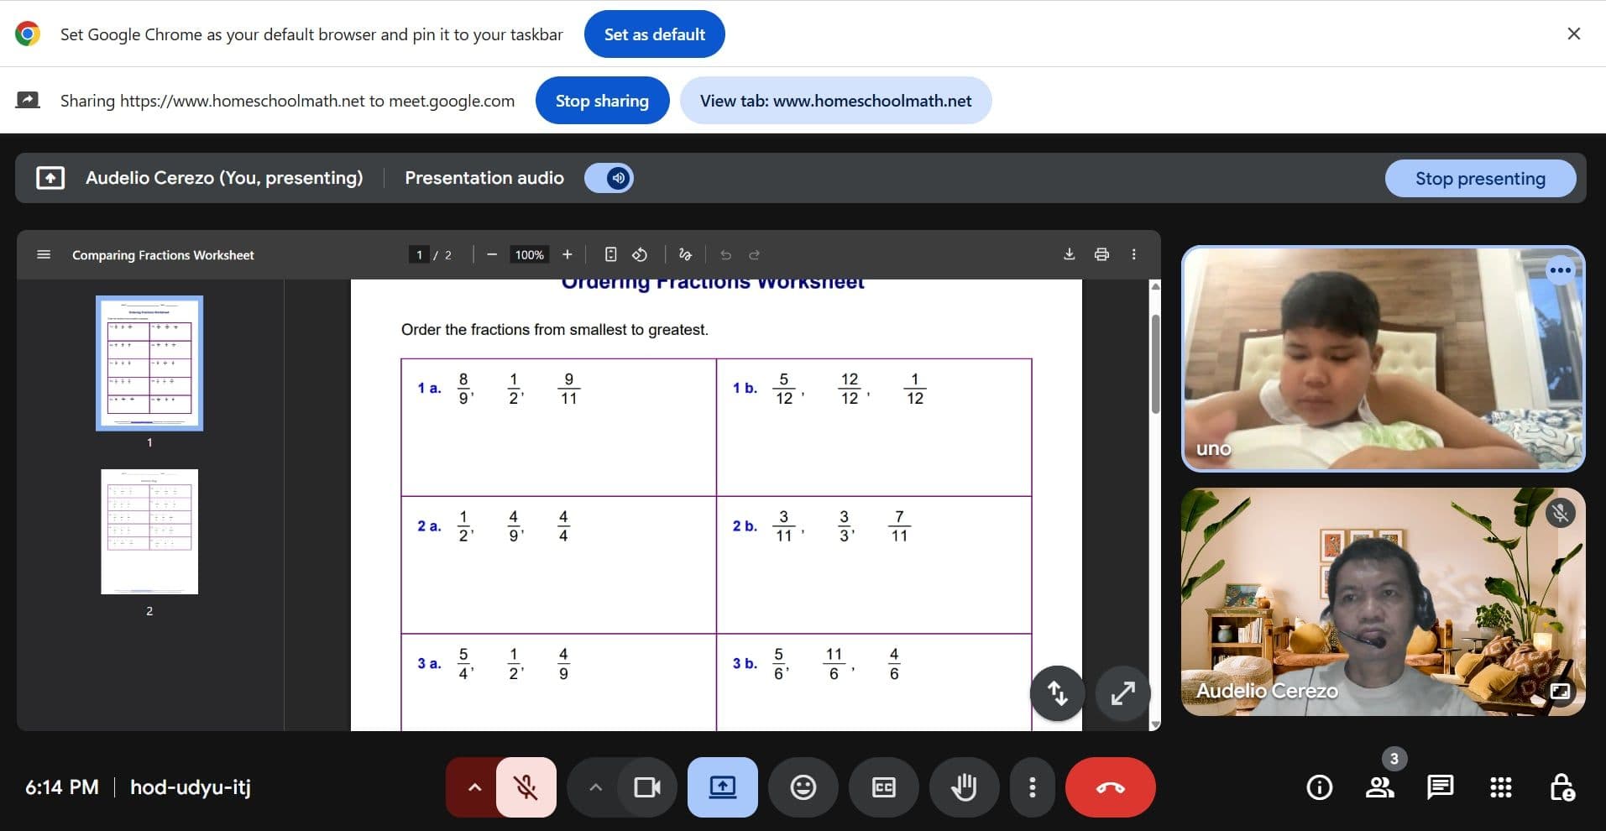This screenshot has height=831, width=1606.
Task: Toggle the Presentation audio switch
Action: 609,178
